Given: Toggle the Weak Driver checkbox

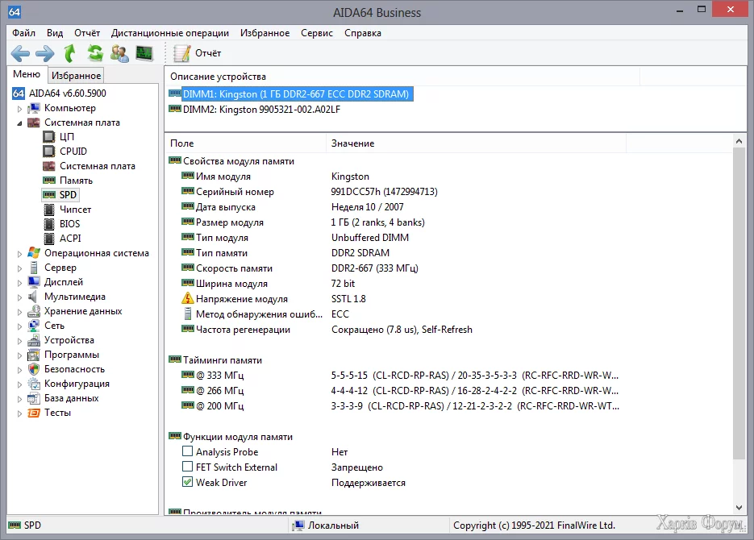Looking at the screenshot, I should (188, 483).
